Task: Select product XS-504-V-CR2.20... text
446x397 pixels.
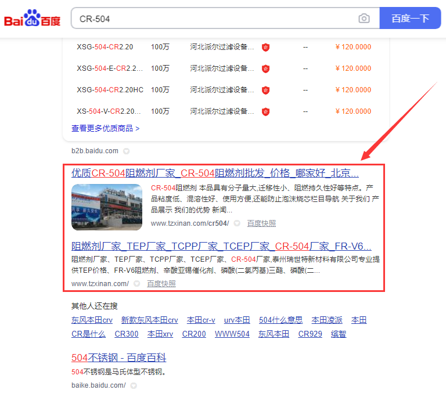Action: pyautogui.click(x=109, y=111)
